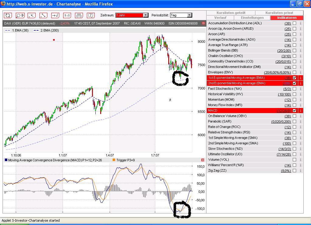Enable Volume indicator checkbox
The width and height of the screenshot is (311, 225).
click(x=295, y=160)
